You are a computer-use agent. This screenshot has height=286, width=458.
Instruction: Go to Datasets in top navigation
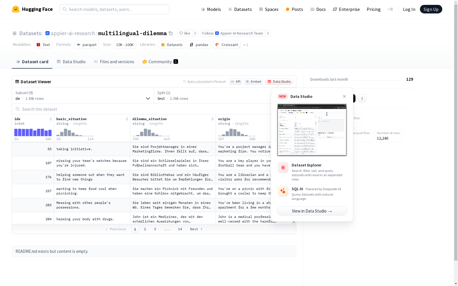pyautogui.click(x=240, y=9)
